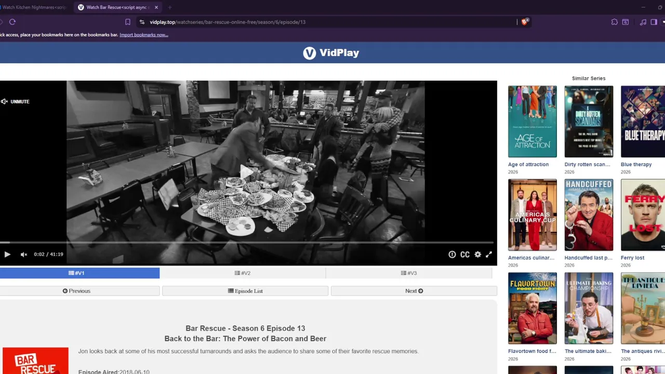Open the Handcuffed poster
665x374 pixels.
tap(589, 215)
